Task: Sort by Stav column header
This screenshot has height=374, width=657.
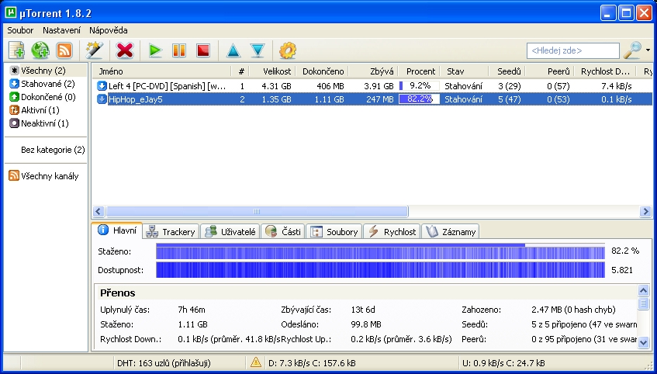Action: [x=465, y=71]
